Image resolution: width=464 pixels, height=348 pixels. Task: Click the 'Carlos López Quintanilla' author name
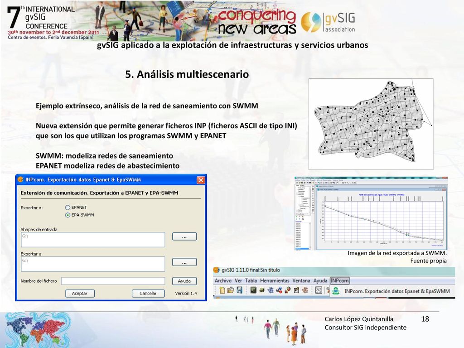359,319
